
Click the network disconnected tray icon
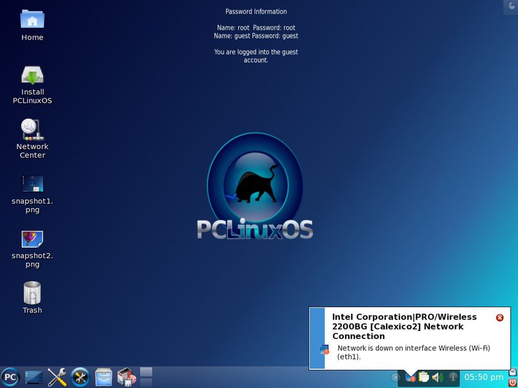click(411, 377)
